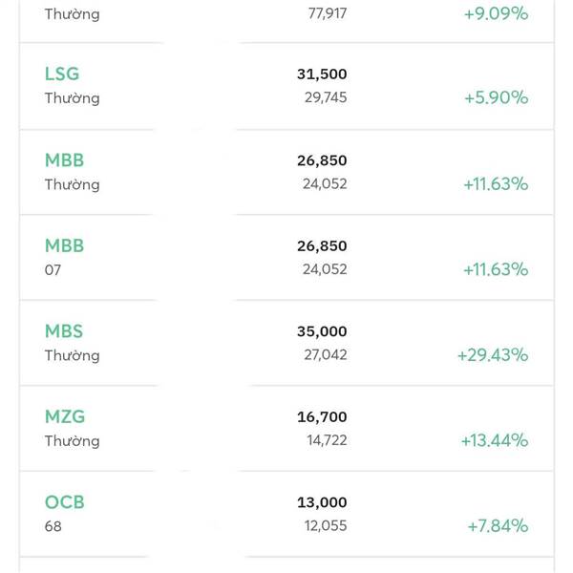Viewport: 573px width, 573px height.
Task: Select Thường label under MBS
Action: point(72,355)
